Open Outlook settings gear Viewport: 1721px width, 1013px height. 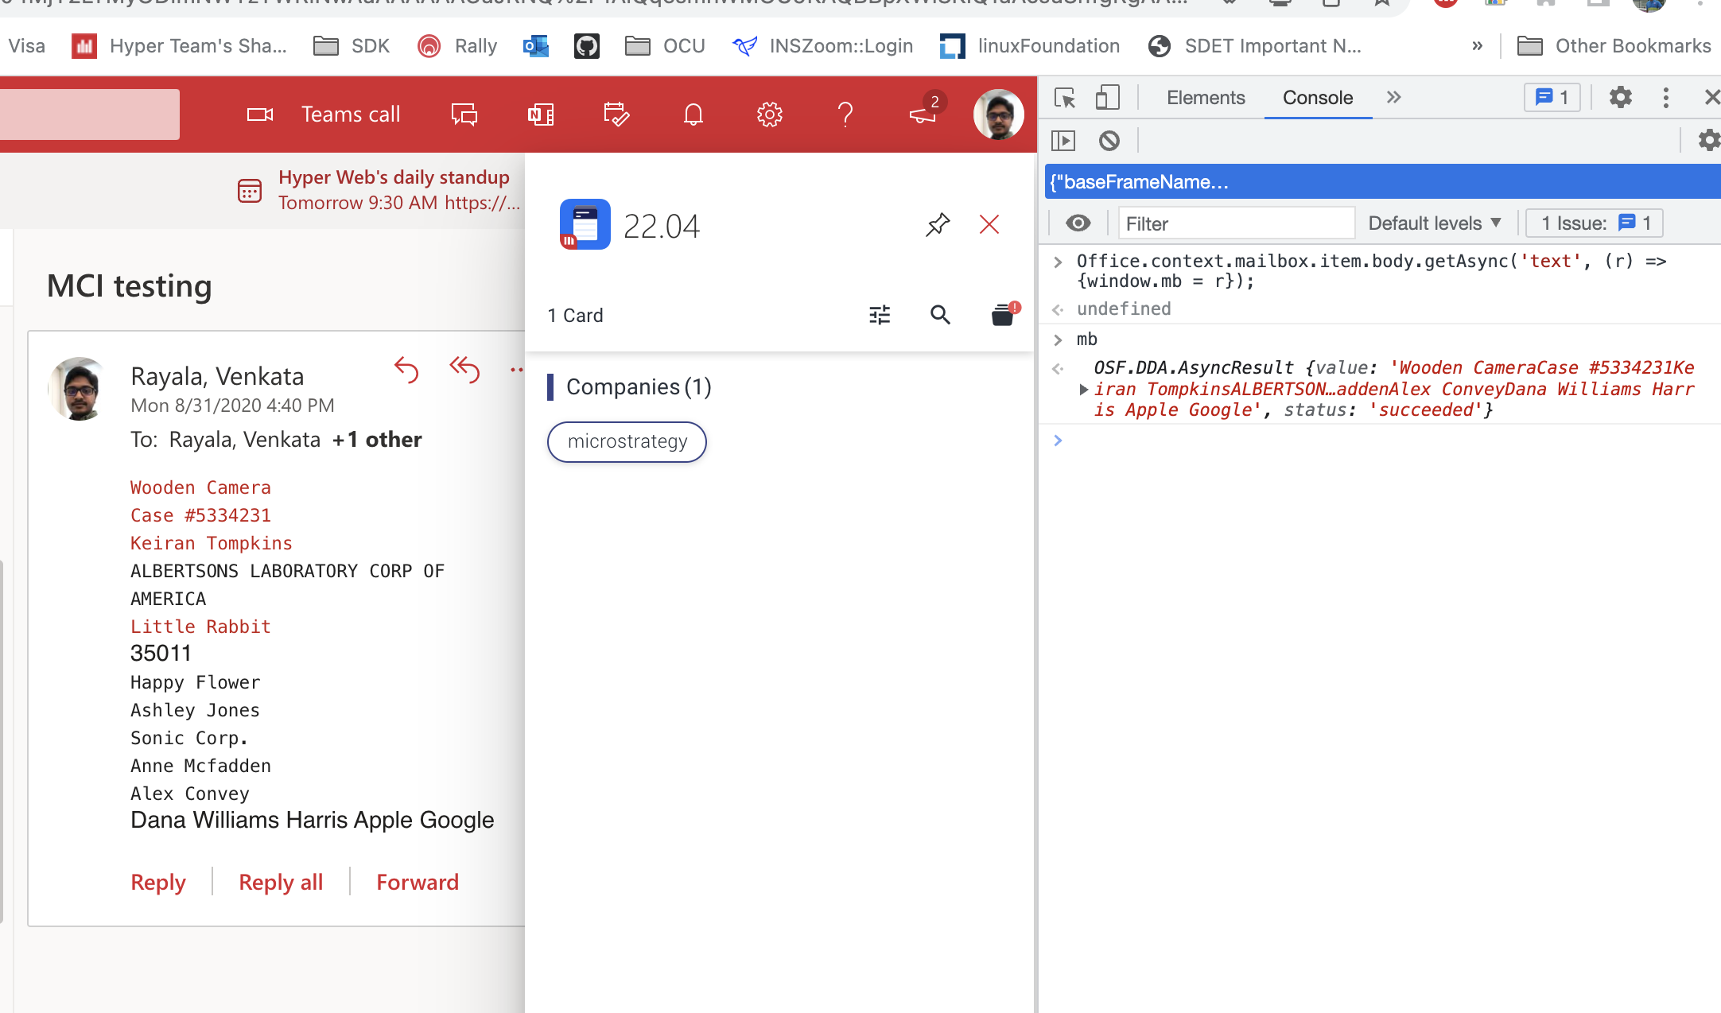click(768, 114)
